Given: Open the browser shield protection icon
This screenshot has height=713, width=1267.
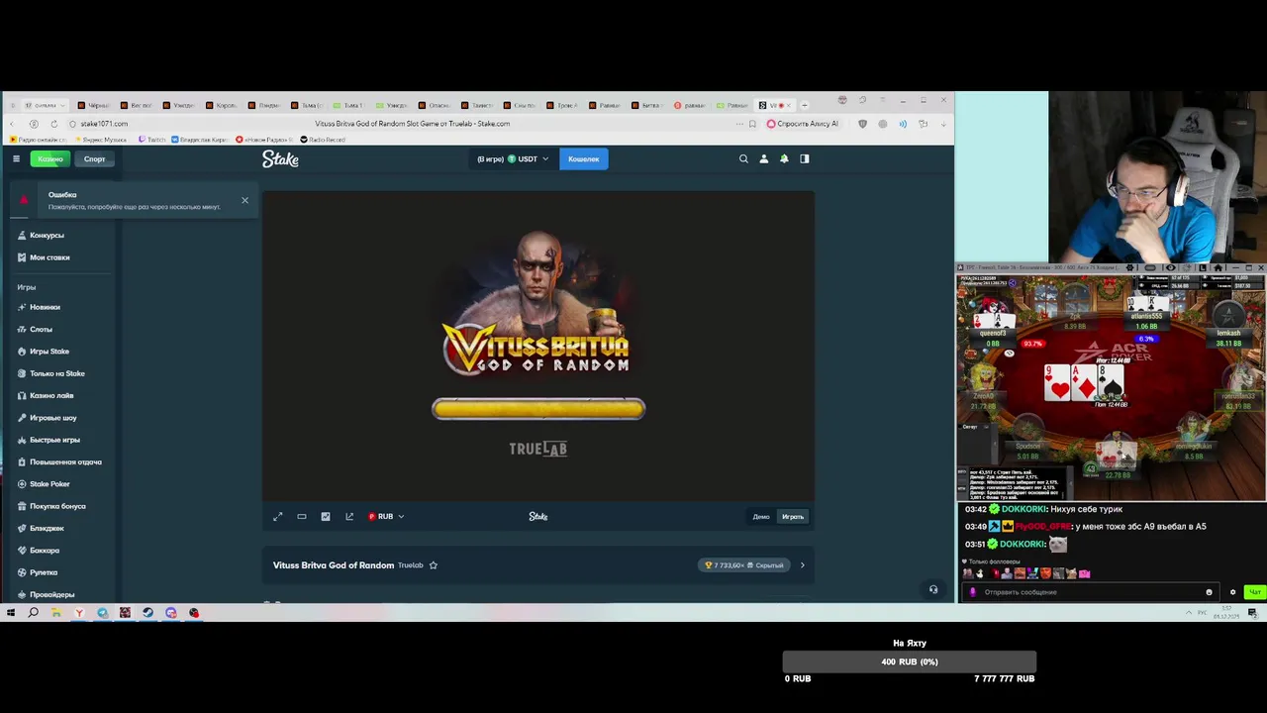Looking at the screenshot, I should click(862, 124).
